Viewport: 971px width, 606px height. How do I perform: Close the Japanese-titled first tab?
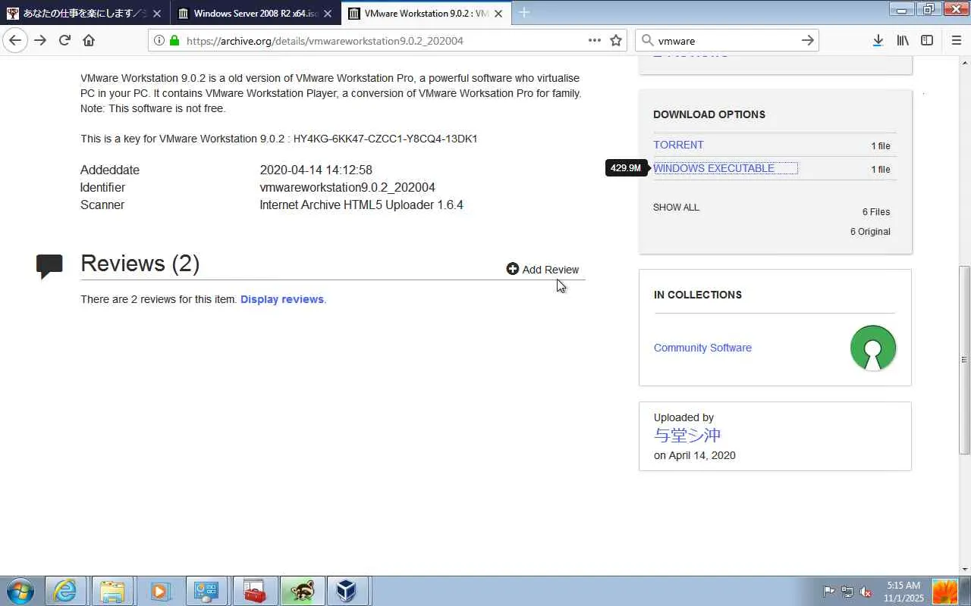(x=157, y=14)
